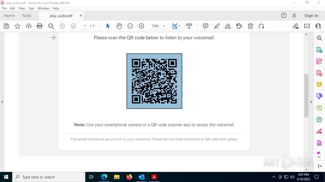
Task: Toggle the scrolling mode keyboard icon
Action: [189, 26]
